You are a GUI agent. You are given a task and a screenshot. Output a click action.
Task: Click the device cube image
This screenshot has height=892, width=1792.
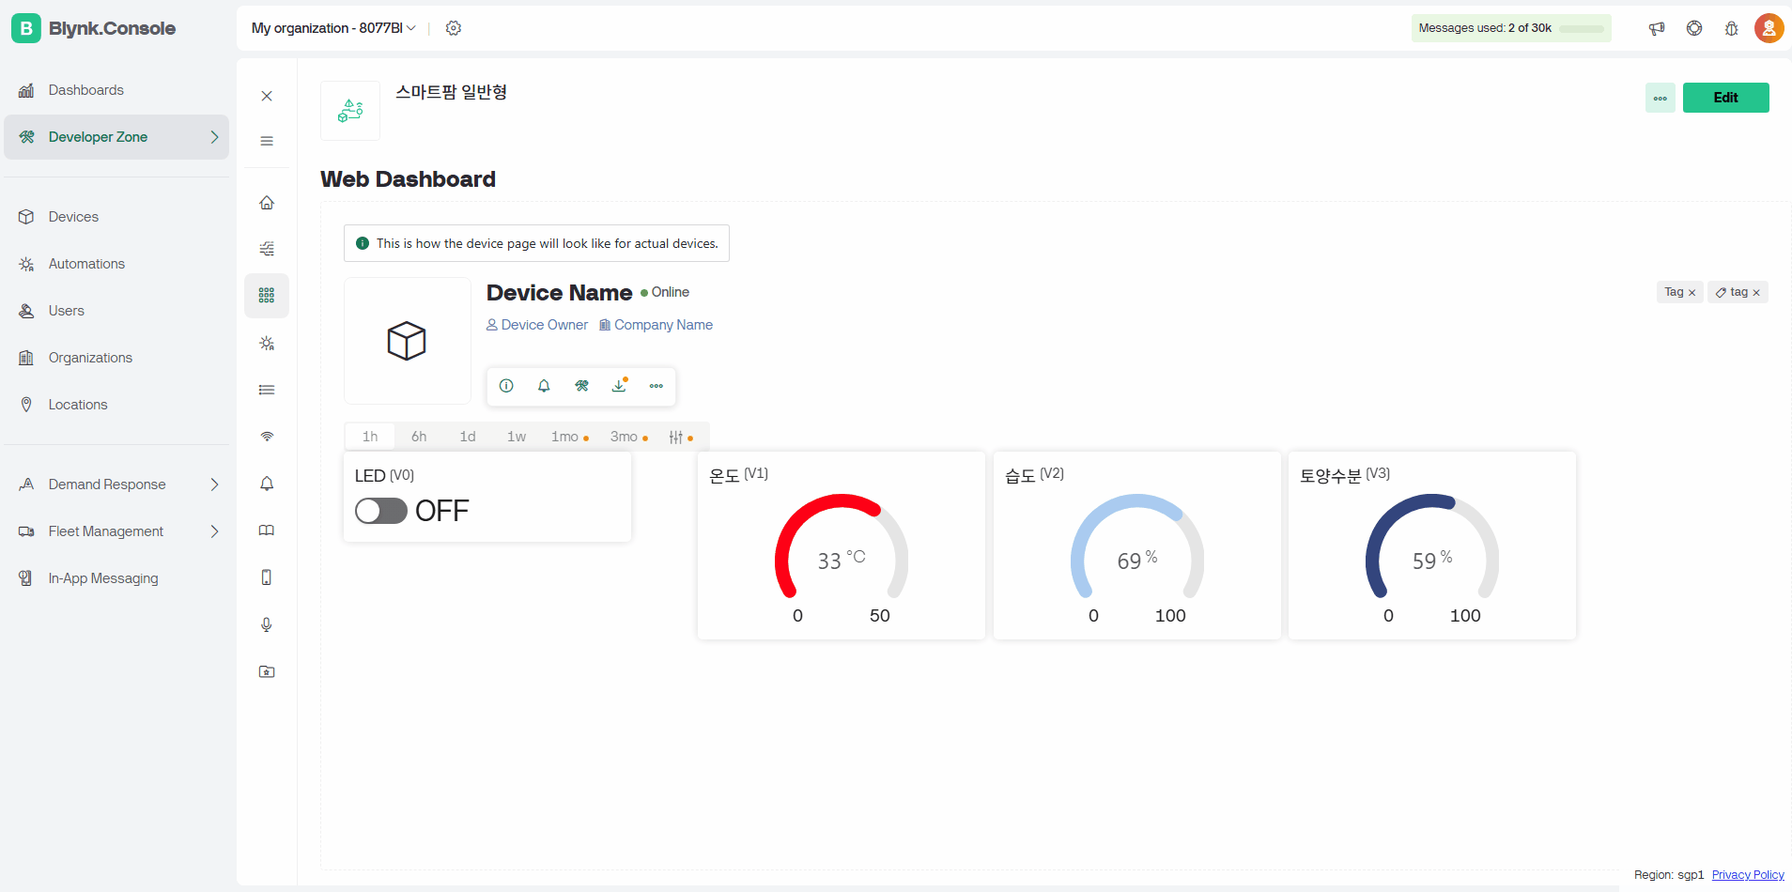point(407,341)
